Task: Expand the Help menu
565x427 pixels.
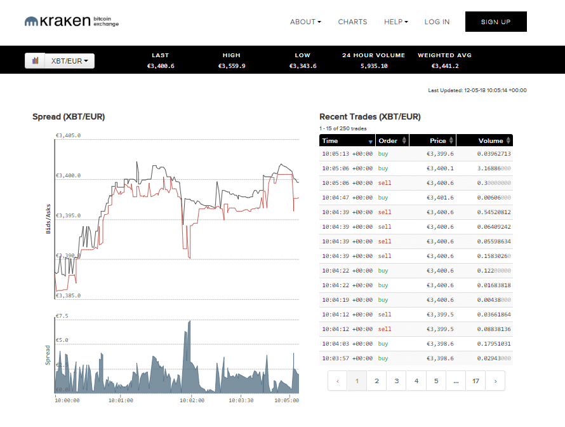Action: (395, 22)
